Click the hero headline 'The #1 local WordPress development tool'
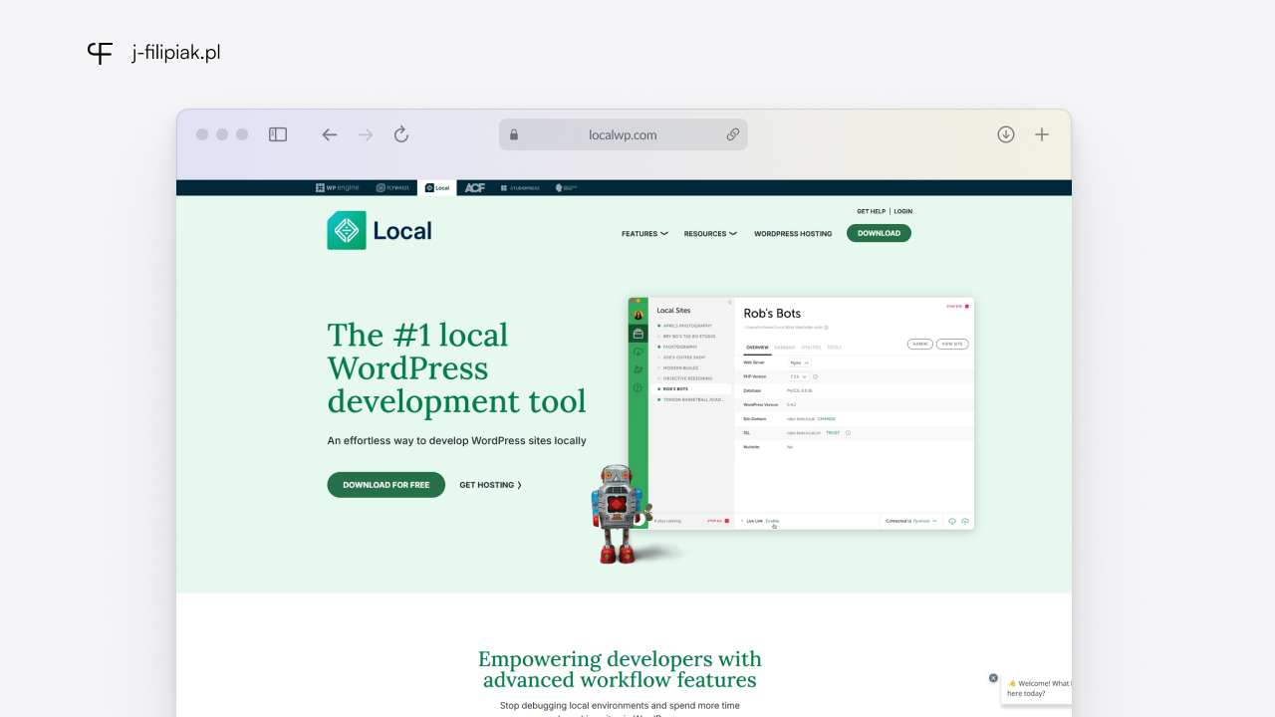The height and width of the screenshot is (717, 1275). click(x=457, y=367)
